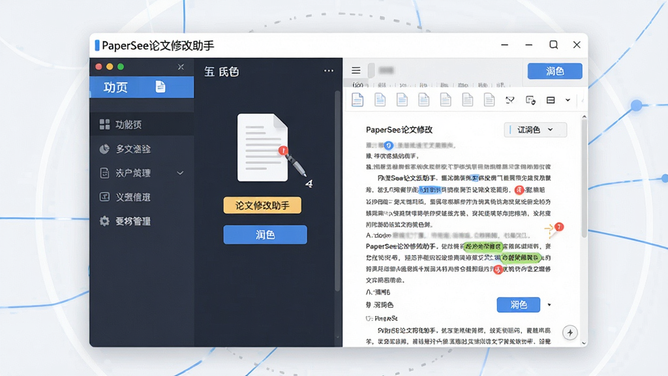
Task: Click the red annotation marker near right margin
Action: (x=559, y=227)
